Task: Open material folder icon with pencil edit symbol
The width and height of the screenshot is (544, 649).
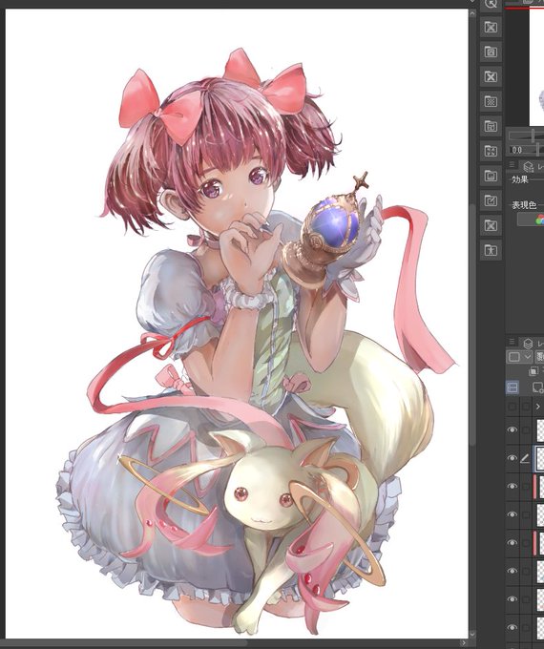Action: click(491, 200)
